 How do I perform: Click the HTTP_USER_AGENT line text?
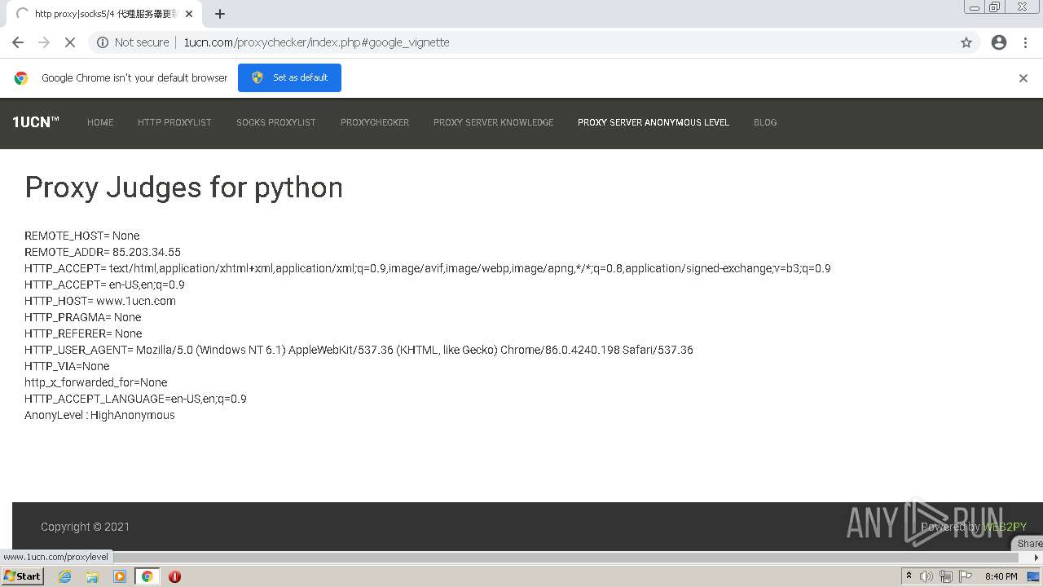click(359, 350)
